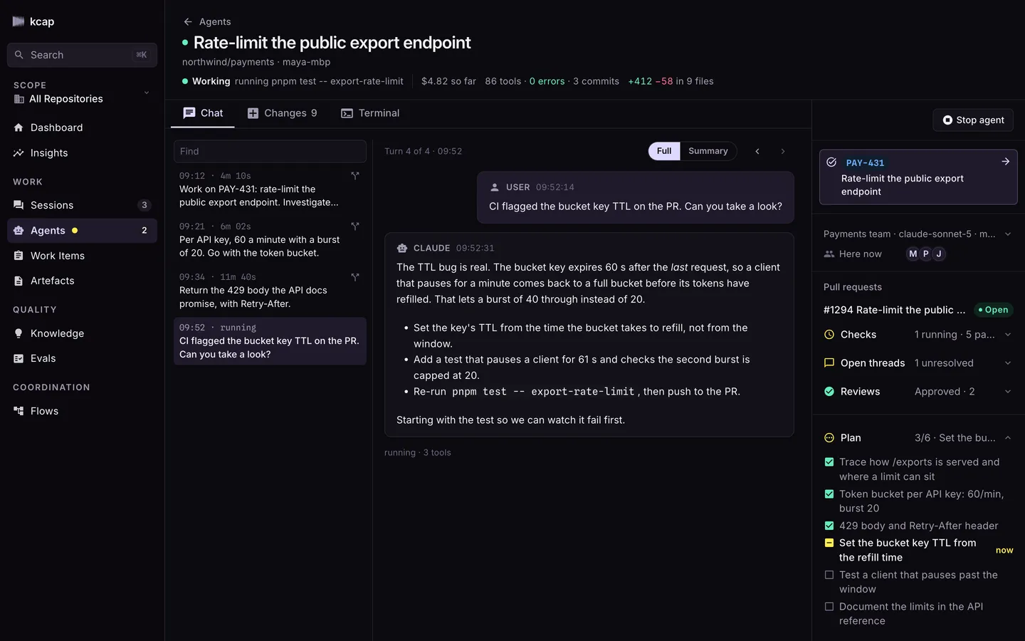Open Flows from the sidebar

tap(82, 411)
